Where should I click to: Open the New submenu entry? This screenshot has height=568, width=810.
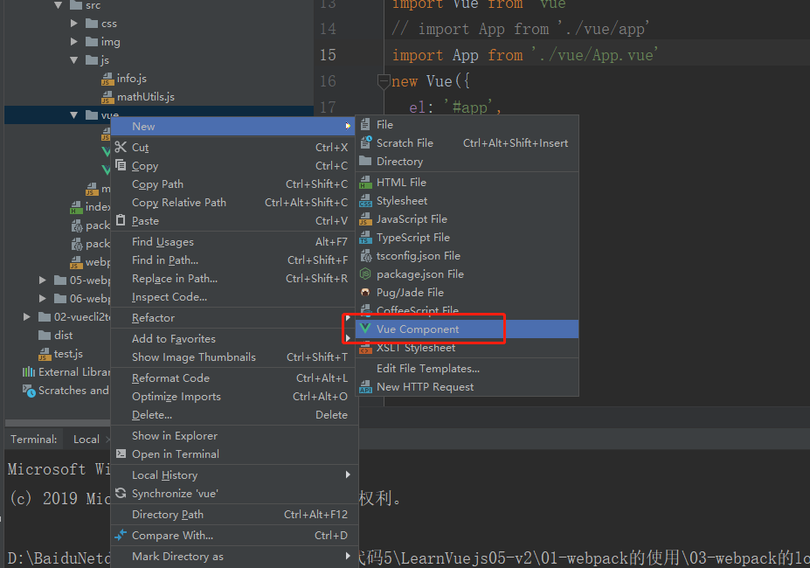coord(233,126)
